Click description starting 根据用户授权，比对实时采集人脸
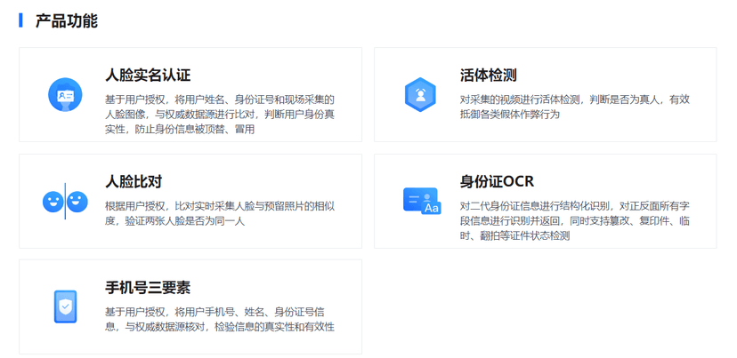 (220, 213)
